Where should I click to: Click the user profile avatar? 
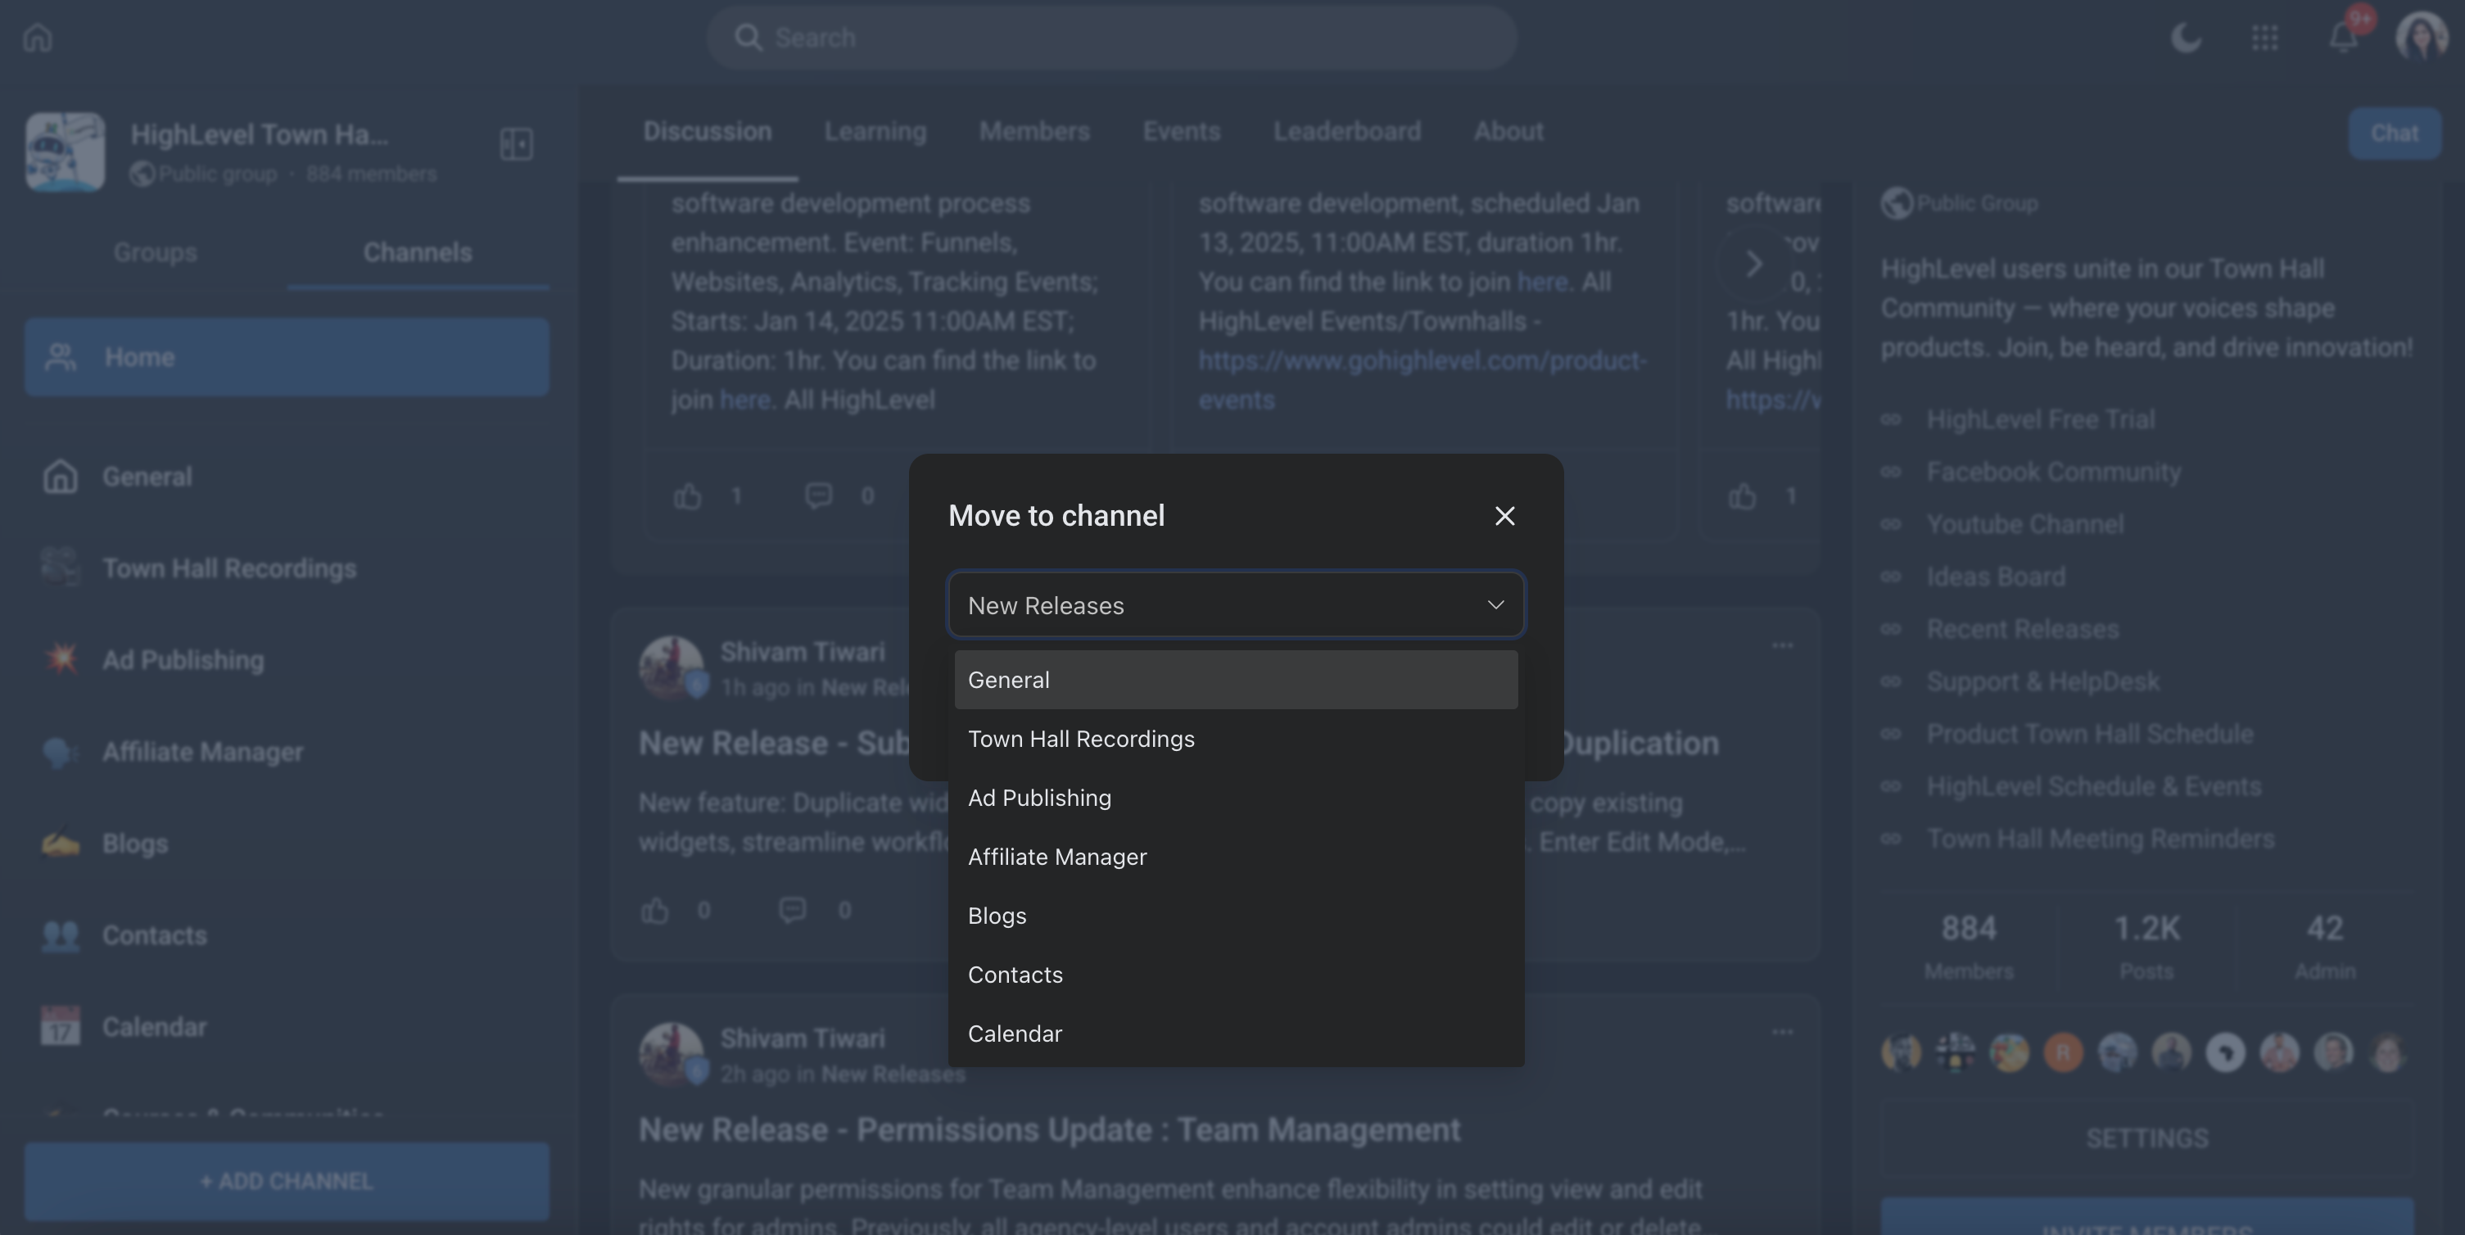[2421, 38]
